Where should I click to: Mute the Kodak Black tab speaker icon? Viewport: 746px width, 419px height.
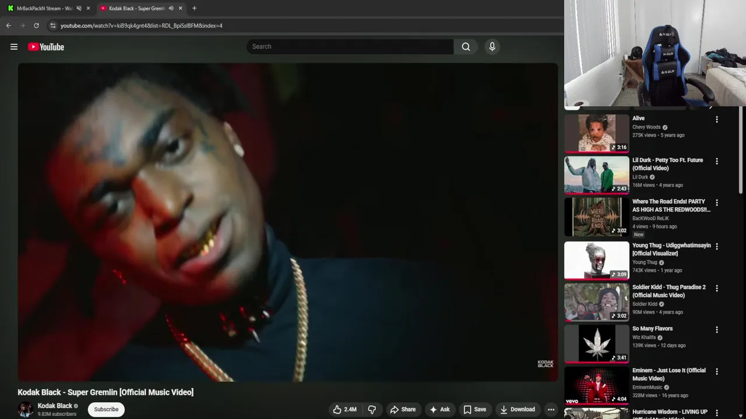[171, 8]
